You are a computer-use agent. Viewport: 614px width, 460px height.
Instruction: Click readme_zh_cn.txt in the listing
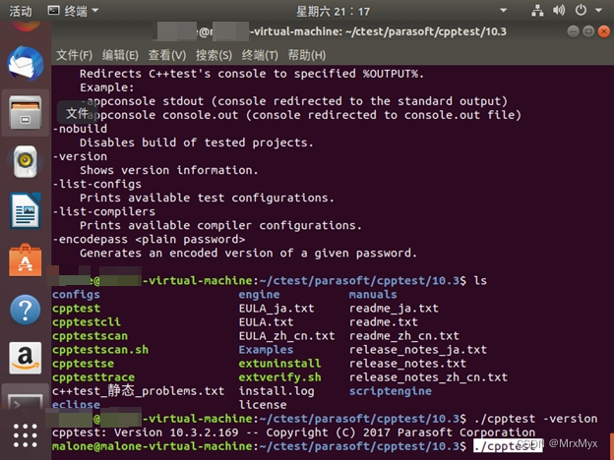[x=404, y=335]
